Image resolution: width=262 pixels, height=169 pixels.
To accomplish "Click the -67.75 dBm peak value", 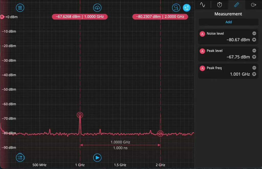I will click(238, 57).
